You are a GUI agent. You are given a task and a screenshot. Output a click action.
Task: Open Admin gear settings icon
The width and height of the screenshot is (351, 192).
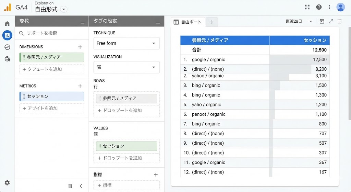tap(7, 183)
